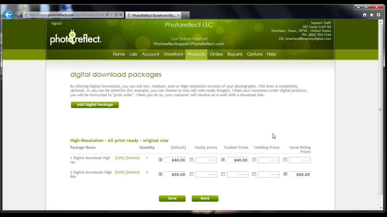Open the Lab menu item
This screenshot has width=387, height=217.
(133, 54)
